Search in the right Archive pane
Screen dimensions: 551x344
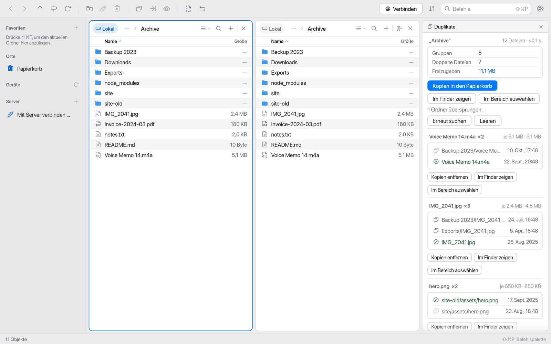click(x=374, y=29)
